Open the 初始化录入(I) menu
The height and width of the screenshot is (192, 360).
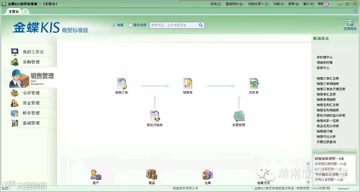(x=258, y=4)
